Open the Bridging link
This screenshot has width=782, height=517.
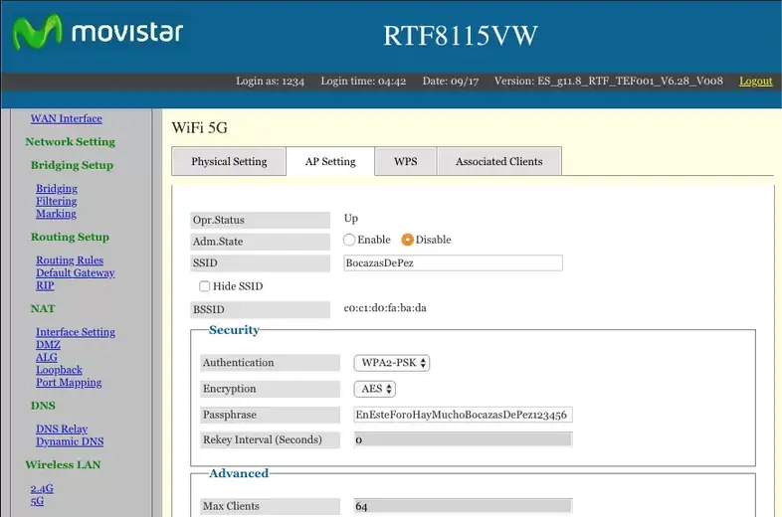coord(57,189)
